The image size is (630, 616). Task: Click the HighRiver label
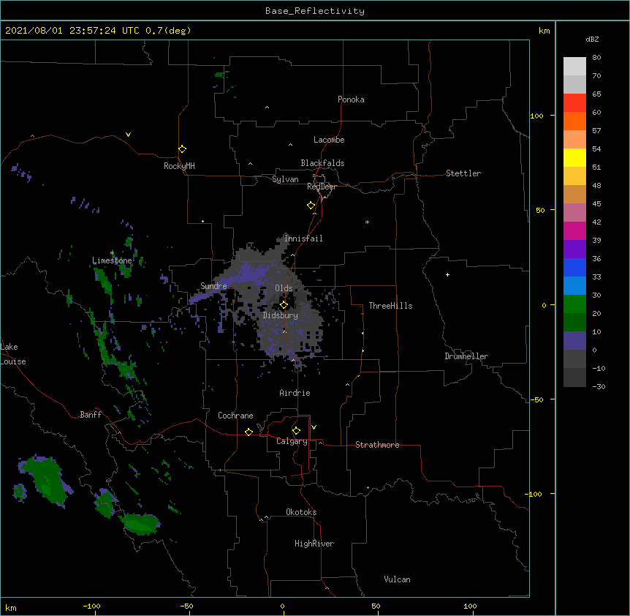(314, 544)
